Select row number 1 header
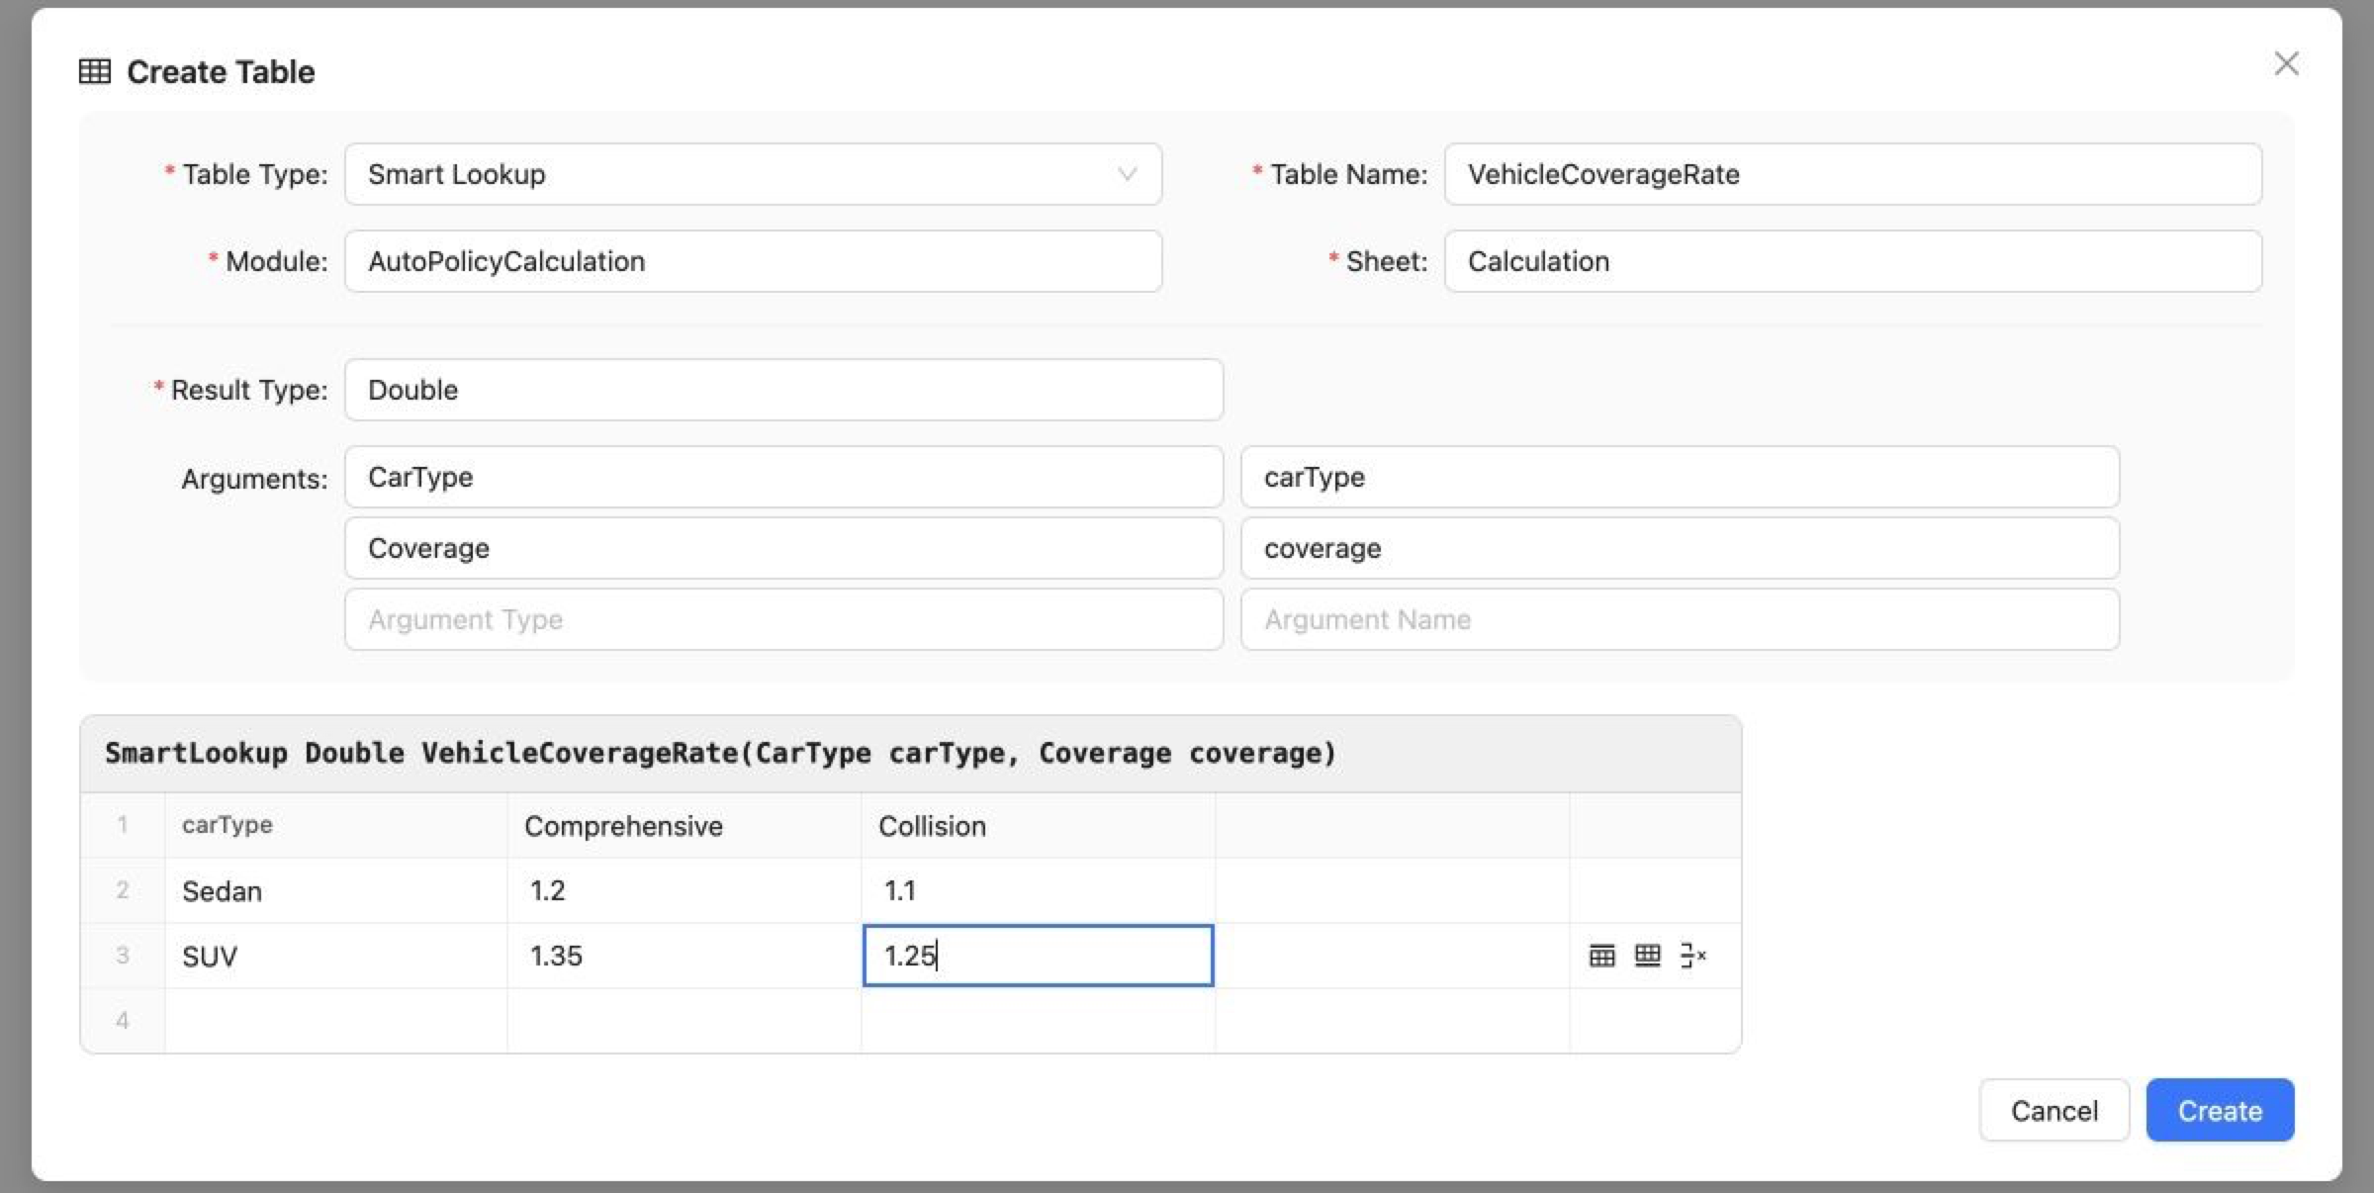Screen dimensions: 2374x1193 (123, 825)
